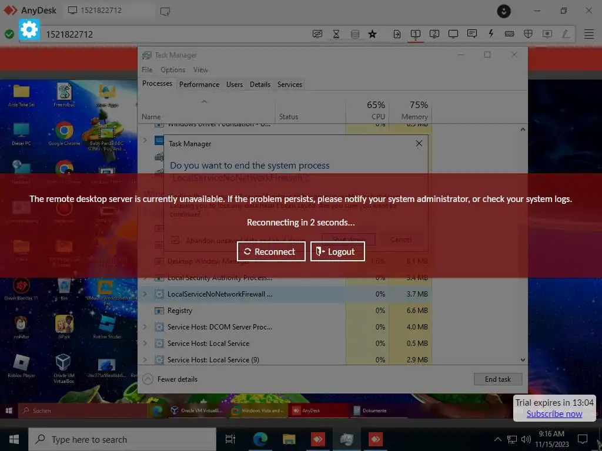Switch to remote display 2
The width and height of the screenshot is (602, 451).
(x=434, y=34)
